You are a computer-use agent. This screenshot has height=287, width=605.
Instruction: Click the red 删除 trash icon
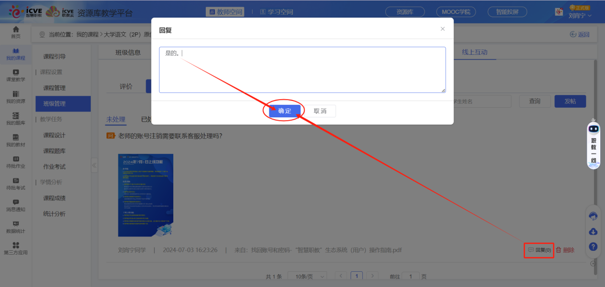click(558, 250)
